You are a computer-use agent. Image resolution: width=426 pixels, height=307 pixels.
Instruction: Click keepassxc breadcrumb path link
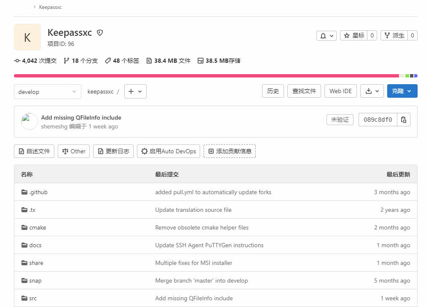click(101, 92)
